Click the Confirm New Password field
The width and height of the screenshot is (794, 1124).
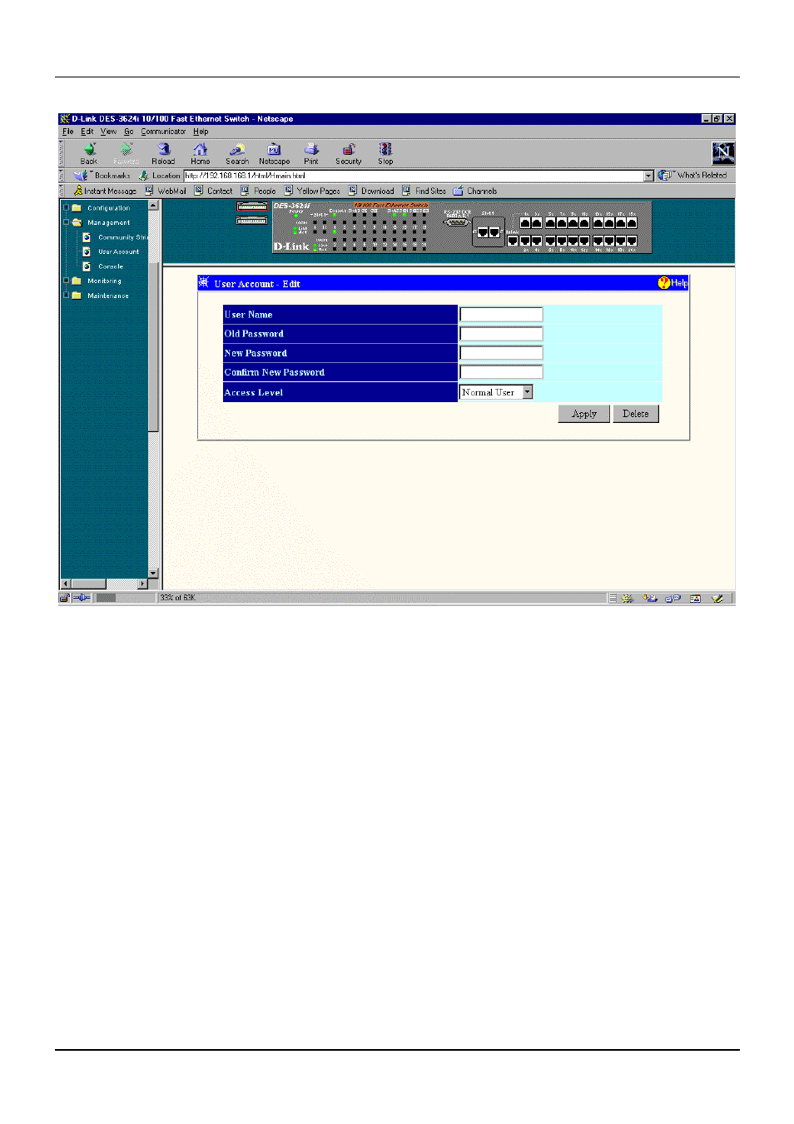click(x=501, y=371)
